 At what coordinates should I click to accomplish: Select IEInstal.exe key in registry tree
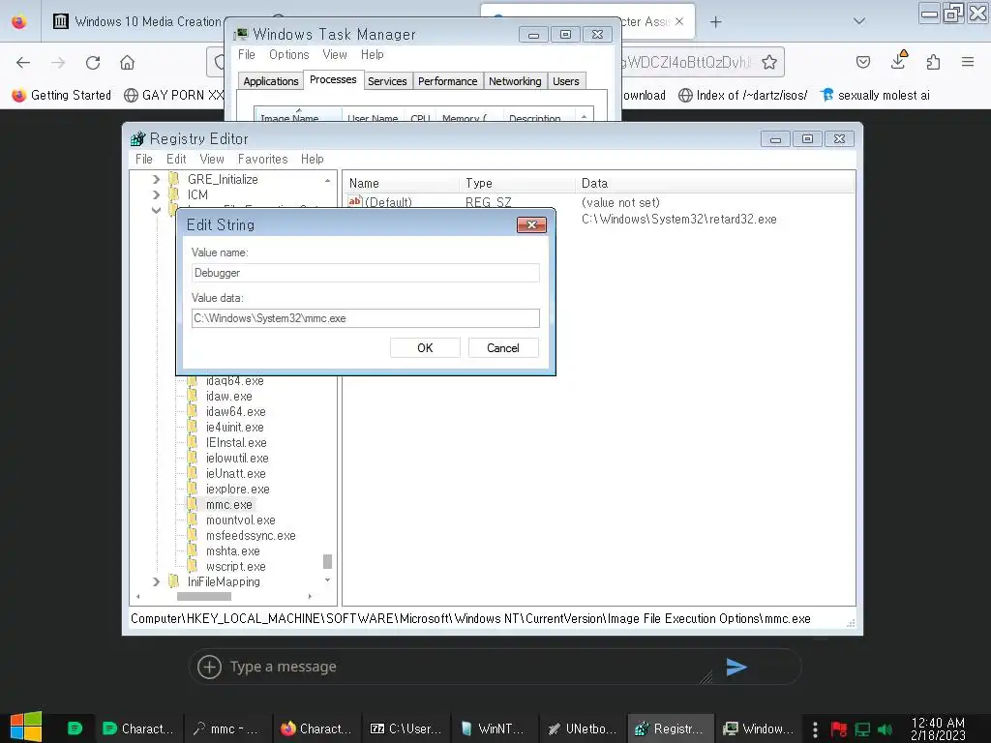tap(236, 443)
